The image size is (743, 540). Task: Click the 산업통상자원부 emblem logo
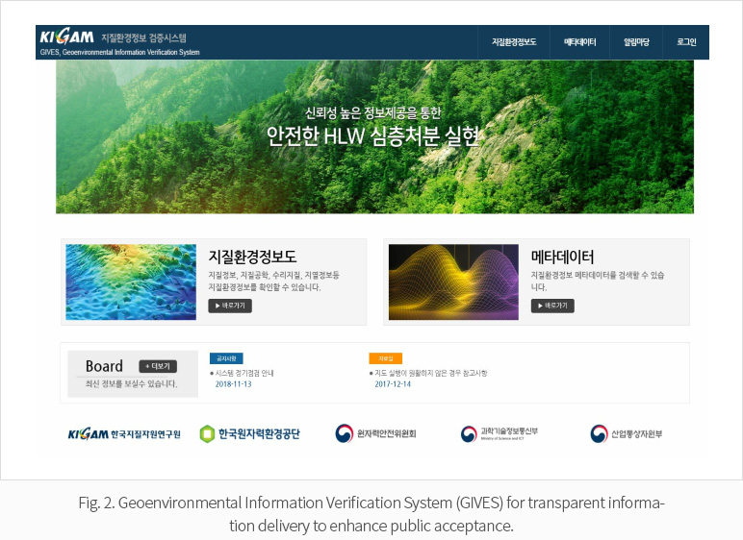click(599, 434)
